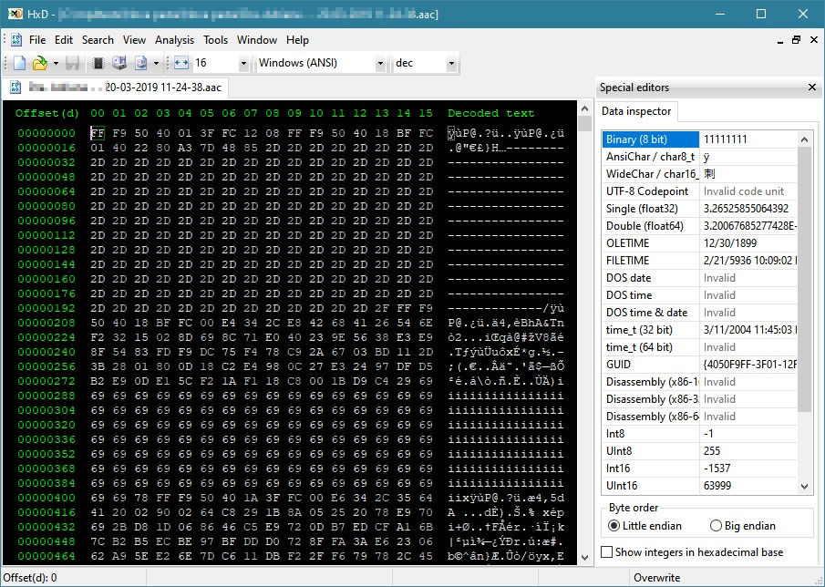Click the New file icon
Viewport: 825px width, 587px height.
(19, 63)
